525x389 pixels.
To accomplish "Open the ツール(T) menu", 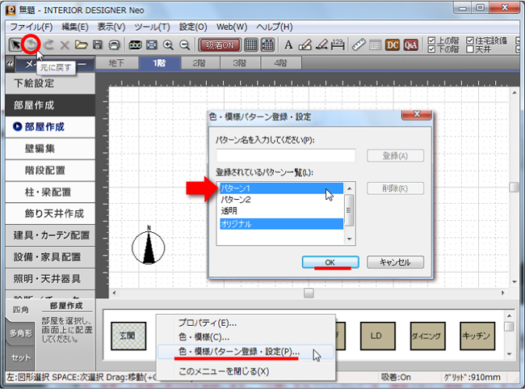I will 151,27.
